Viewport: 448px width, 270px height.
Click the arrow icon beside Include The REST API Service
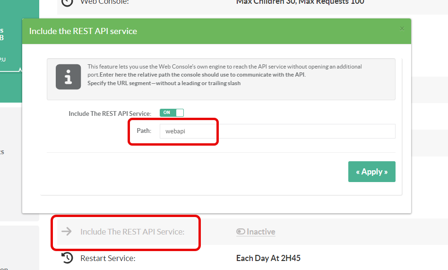[x=67, y=231]
